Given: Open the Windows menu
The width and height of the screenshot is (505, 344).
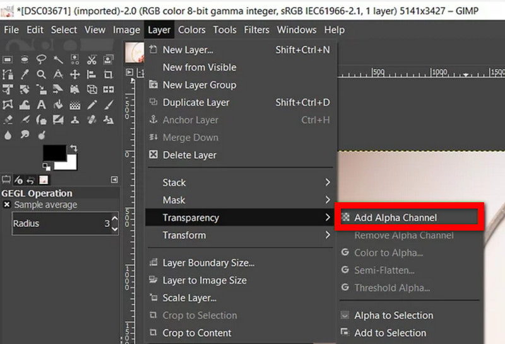Looking at the screenshot, I should click(297, 30).
